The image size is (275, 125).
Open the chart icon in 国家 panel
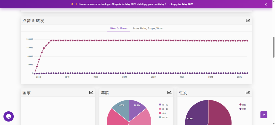pos(91,93)
